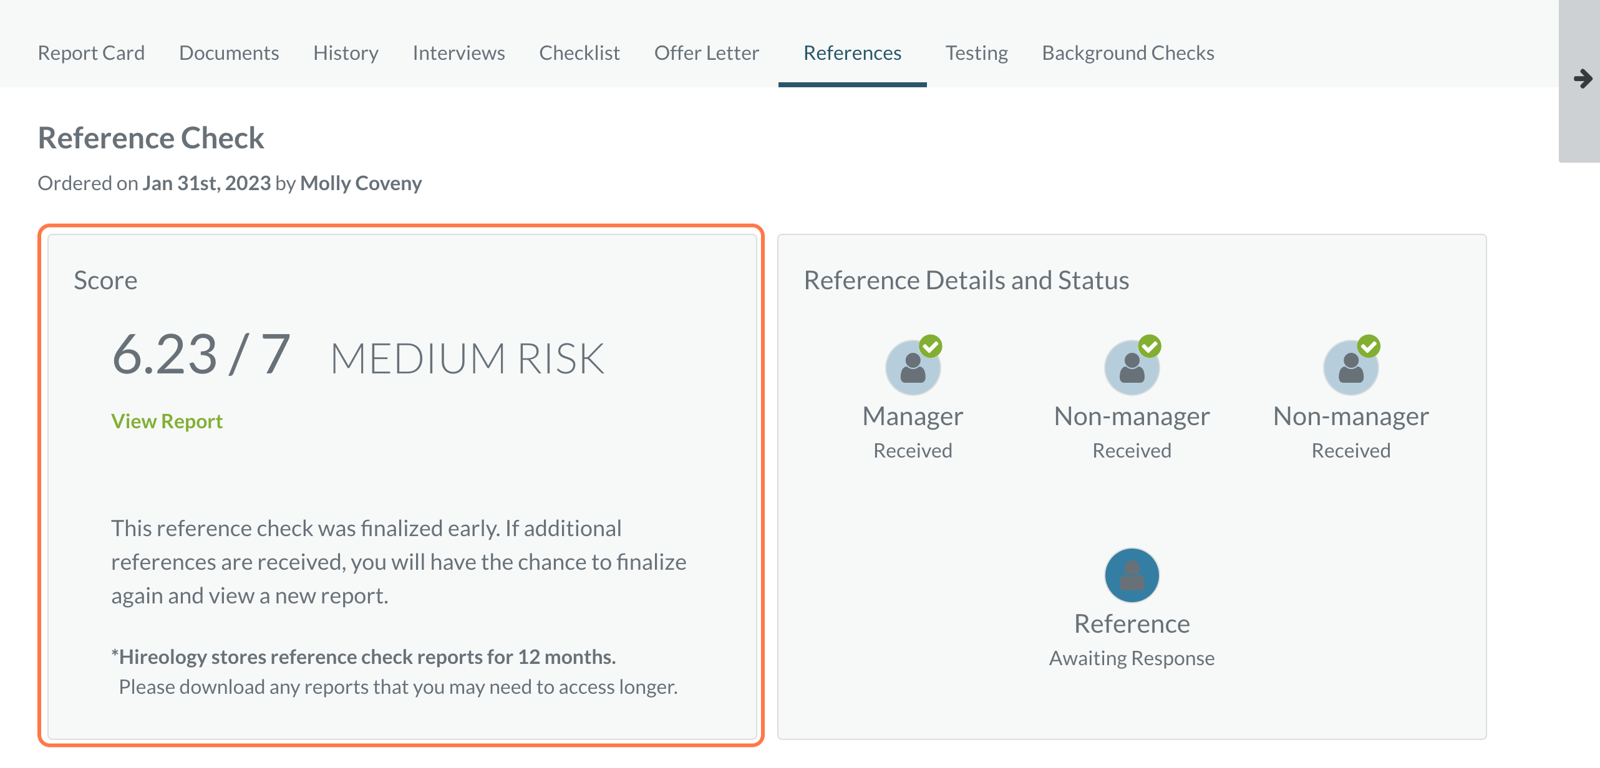Click the Awaiting Response status text
This screenshot has width=1600, height=768.
1132,658
